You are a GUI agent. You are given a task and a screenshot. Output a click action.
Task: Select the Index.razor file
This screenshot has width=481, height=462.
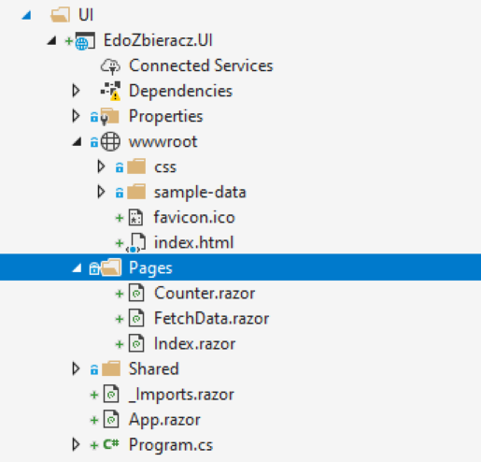(x=194, y=343)
